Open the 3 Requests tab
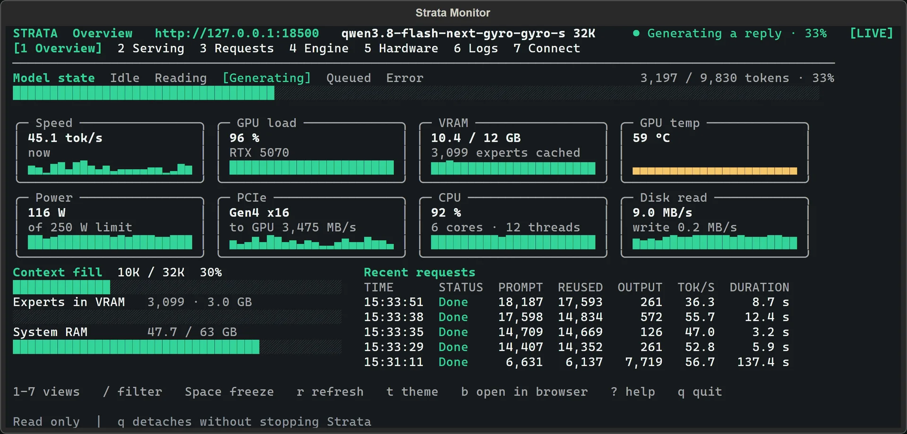907x434 pixels. coord(237,48)
